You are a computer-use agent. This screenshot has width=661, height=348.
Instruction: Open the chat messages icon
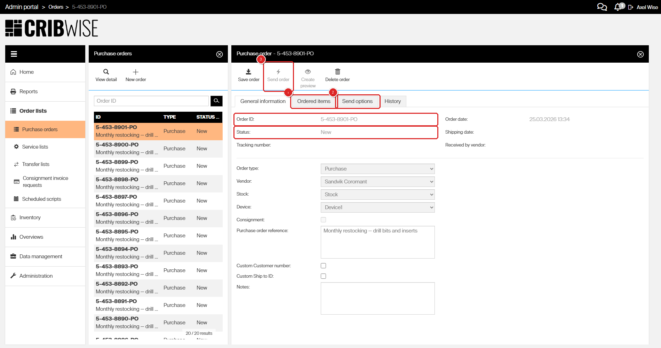(602, 7)
